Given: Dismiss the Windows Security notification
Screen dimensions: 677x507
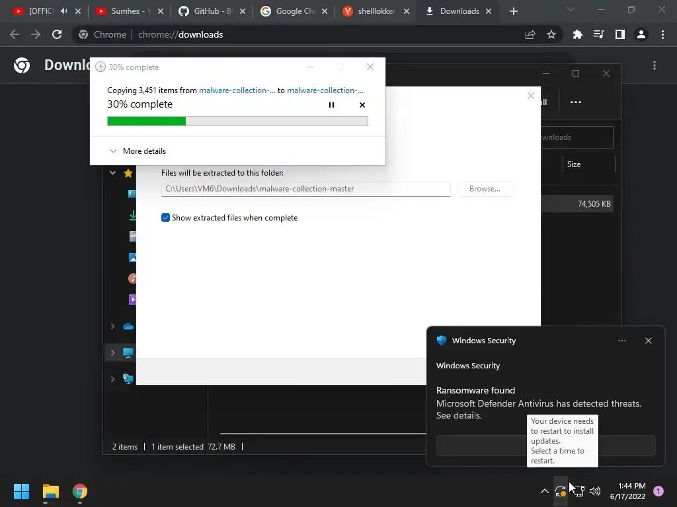Looking at the screenshot, I should (x=649, y=341).
